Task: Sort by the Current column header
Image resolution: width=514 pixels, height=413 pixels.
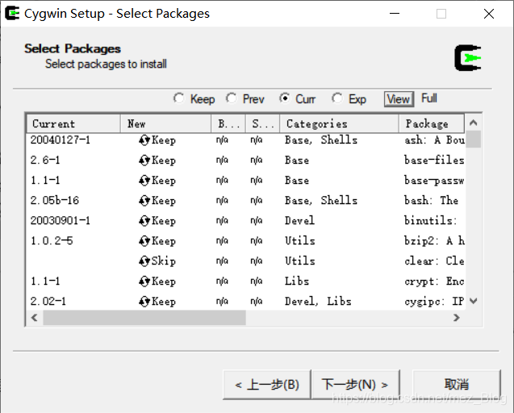Action: [73, 123]
